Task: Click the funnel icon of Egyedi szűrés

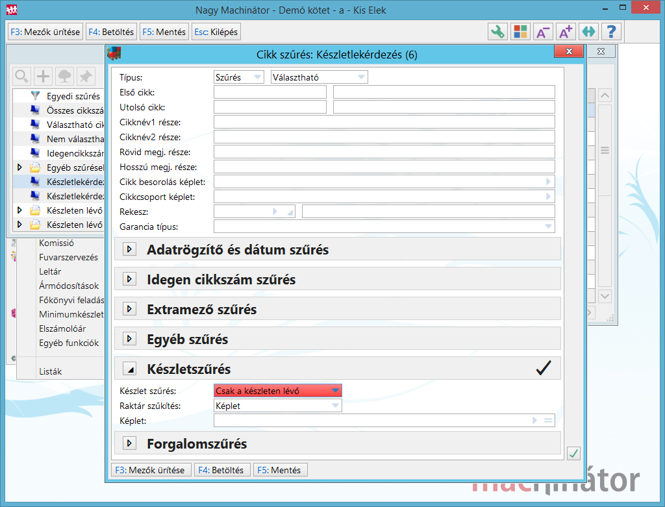Action: (36, 96)
